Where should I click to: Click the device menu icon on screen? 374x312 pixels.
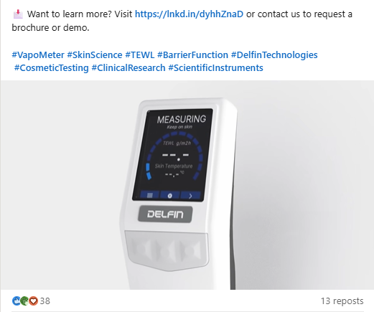(149, 195)
